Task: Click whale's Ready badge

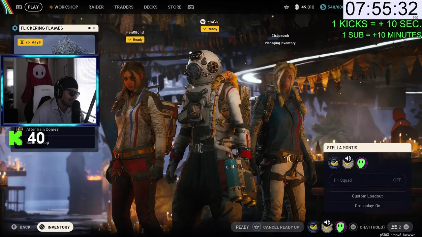Action: tap(210, 29)
